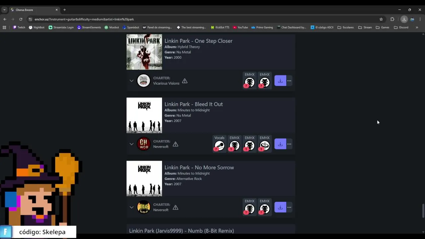Select second EMHX guitar icon for No More Sorrow
The height and width of the screenshot is (239, 425).
(265, 207)
